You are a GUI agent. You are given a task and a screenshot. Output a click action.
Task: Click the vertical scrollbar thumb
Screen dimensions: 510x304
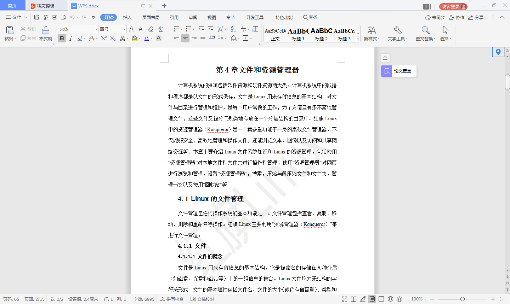click(507, 82)
